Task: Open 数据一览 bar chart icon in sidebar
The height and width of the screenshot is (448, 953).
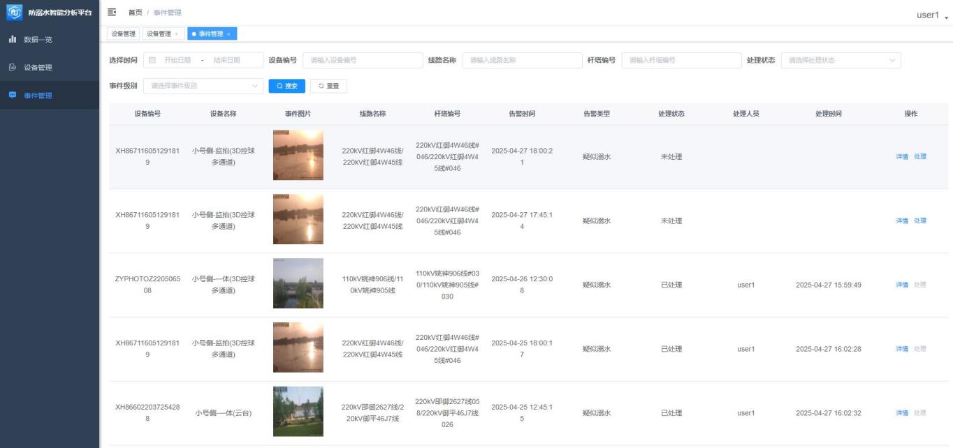Action: [13, 39]
